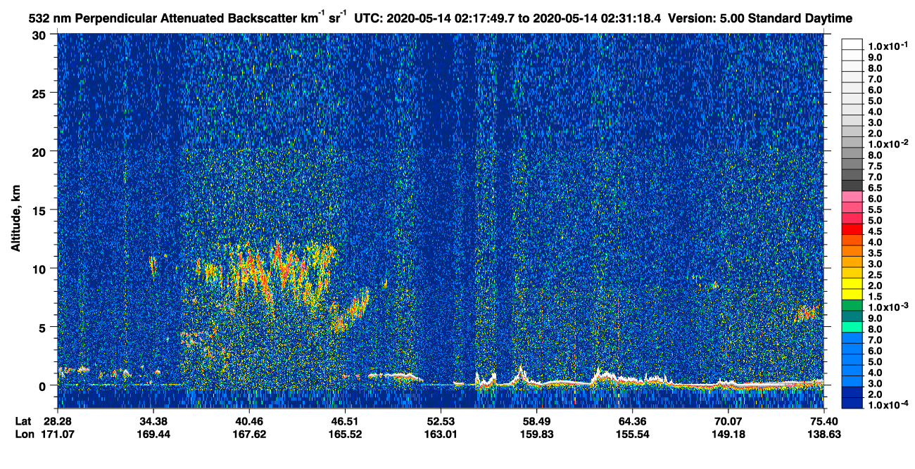Viewport: 915px width, 469px height.
Task: Click longitude value '155.54'
Action: pyautogui.click(x=632, y=434)
